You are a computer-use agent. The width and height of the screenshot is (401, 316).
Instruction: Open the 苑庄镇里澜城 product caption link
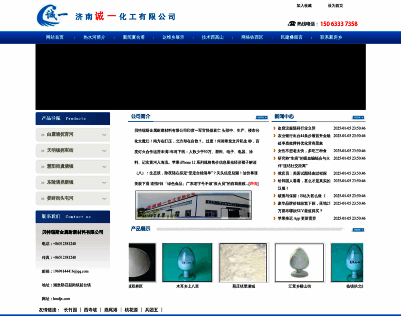pos(243,287)
